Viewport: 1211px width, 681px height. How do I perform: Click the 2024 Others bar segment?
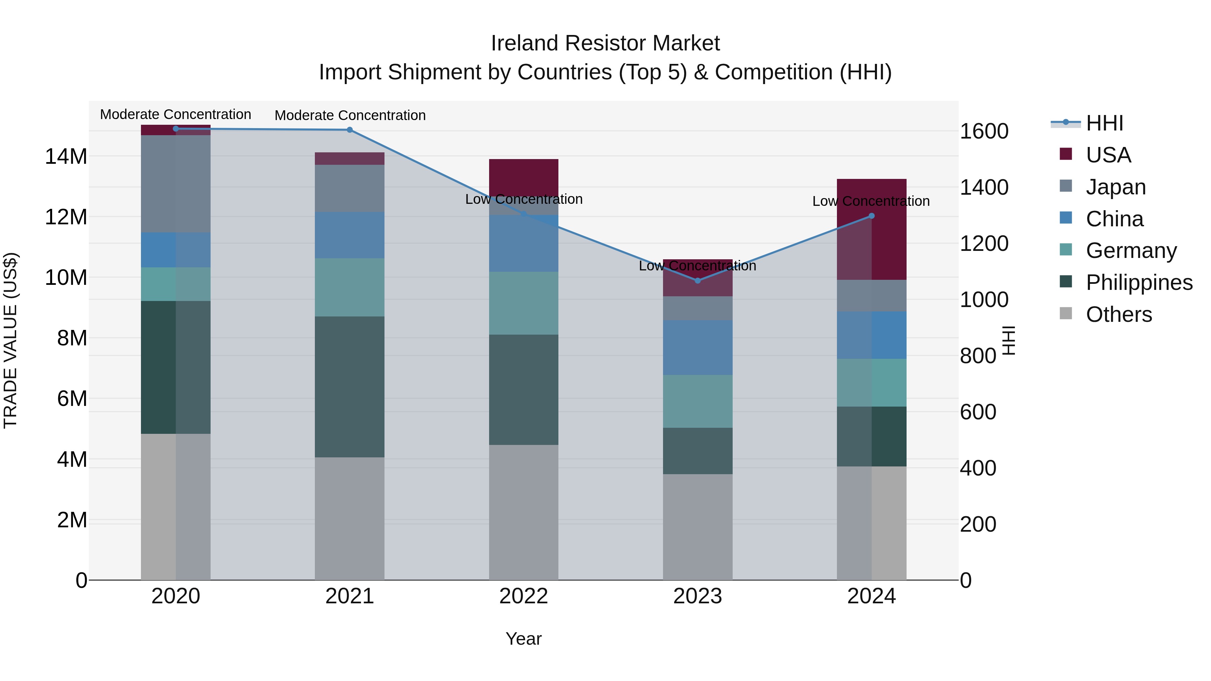click(x=872, y=524)
